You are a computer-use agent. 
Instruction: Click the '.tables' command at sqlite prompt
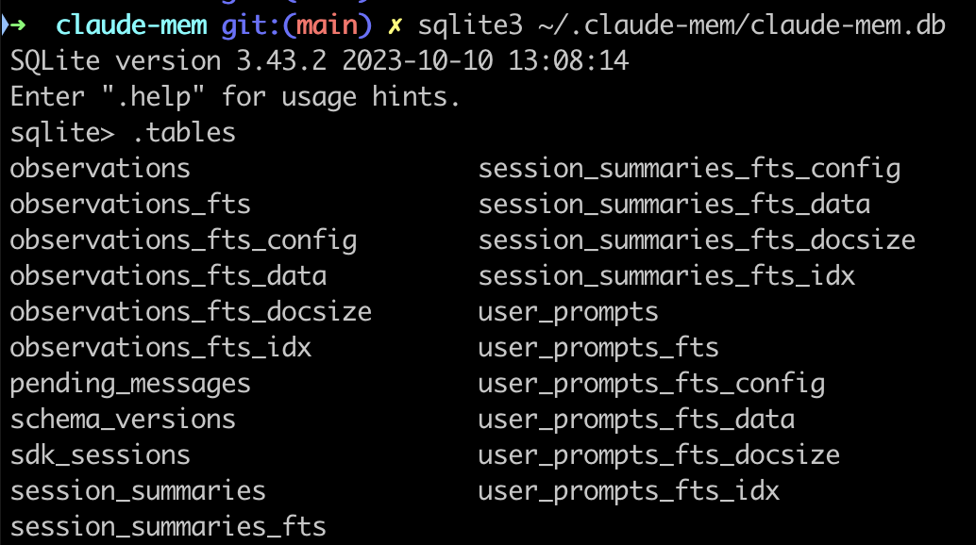pos(183,133)
